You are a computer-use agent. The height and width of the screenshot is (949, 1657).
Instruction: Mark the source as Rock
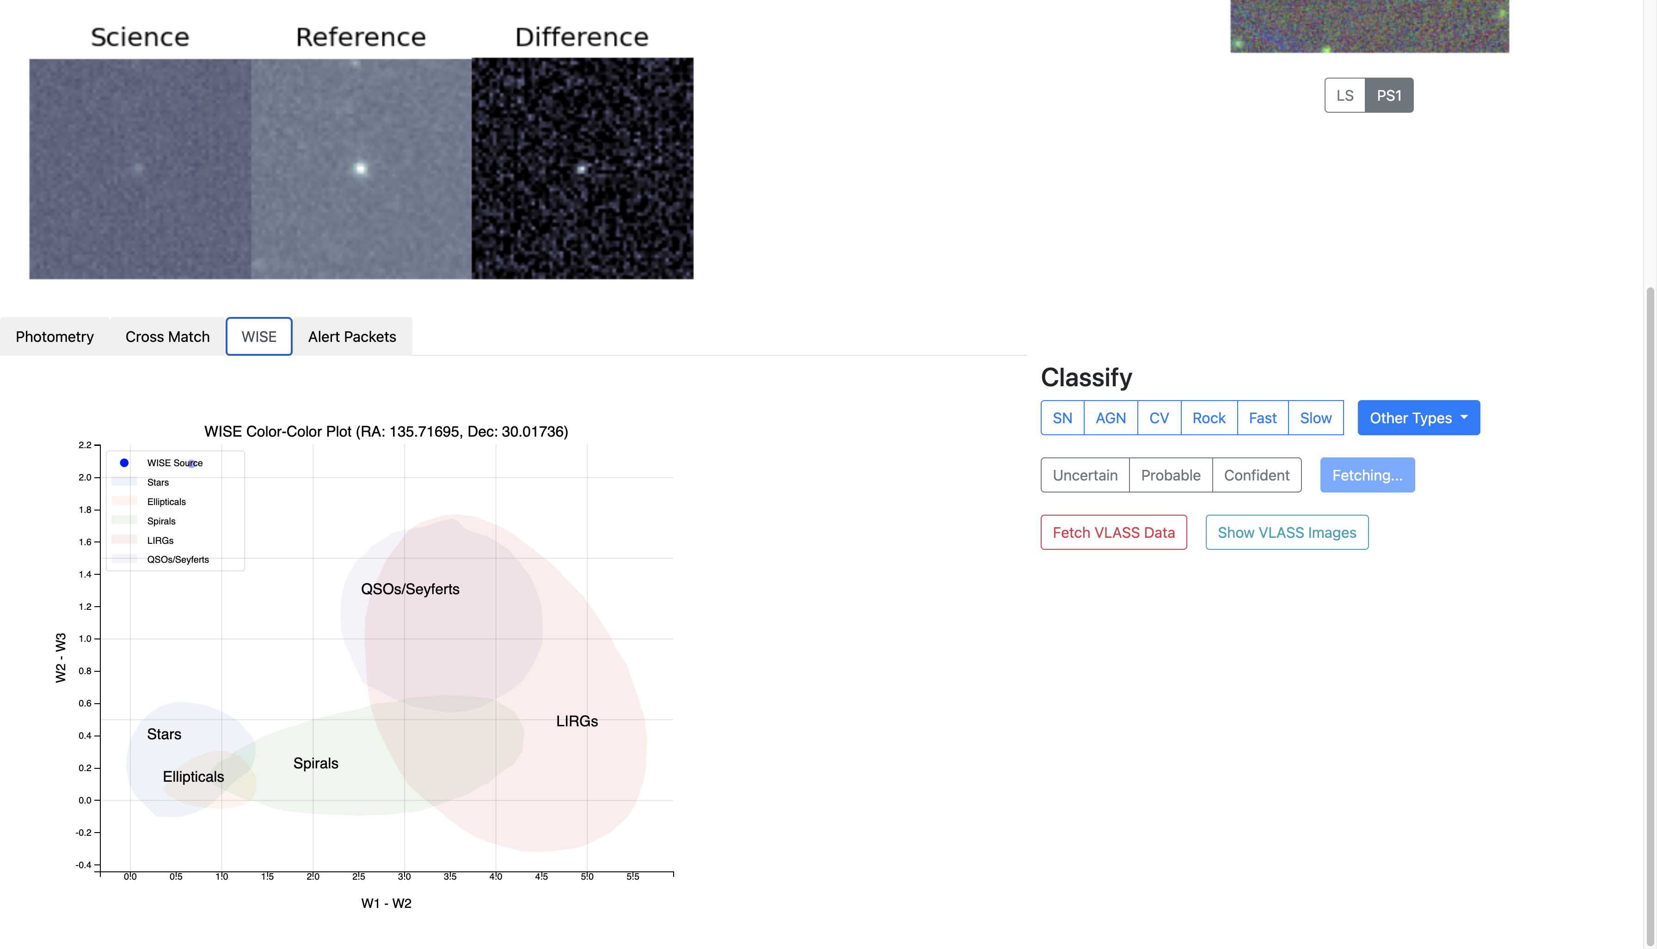pyautogui.click(x=1209, y=418)
